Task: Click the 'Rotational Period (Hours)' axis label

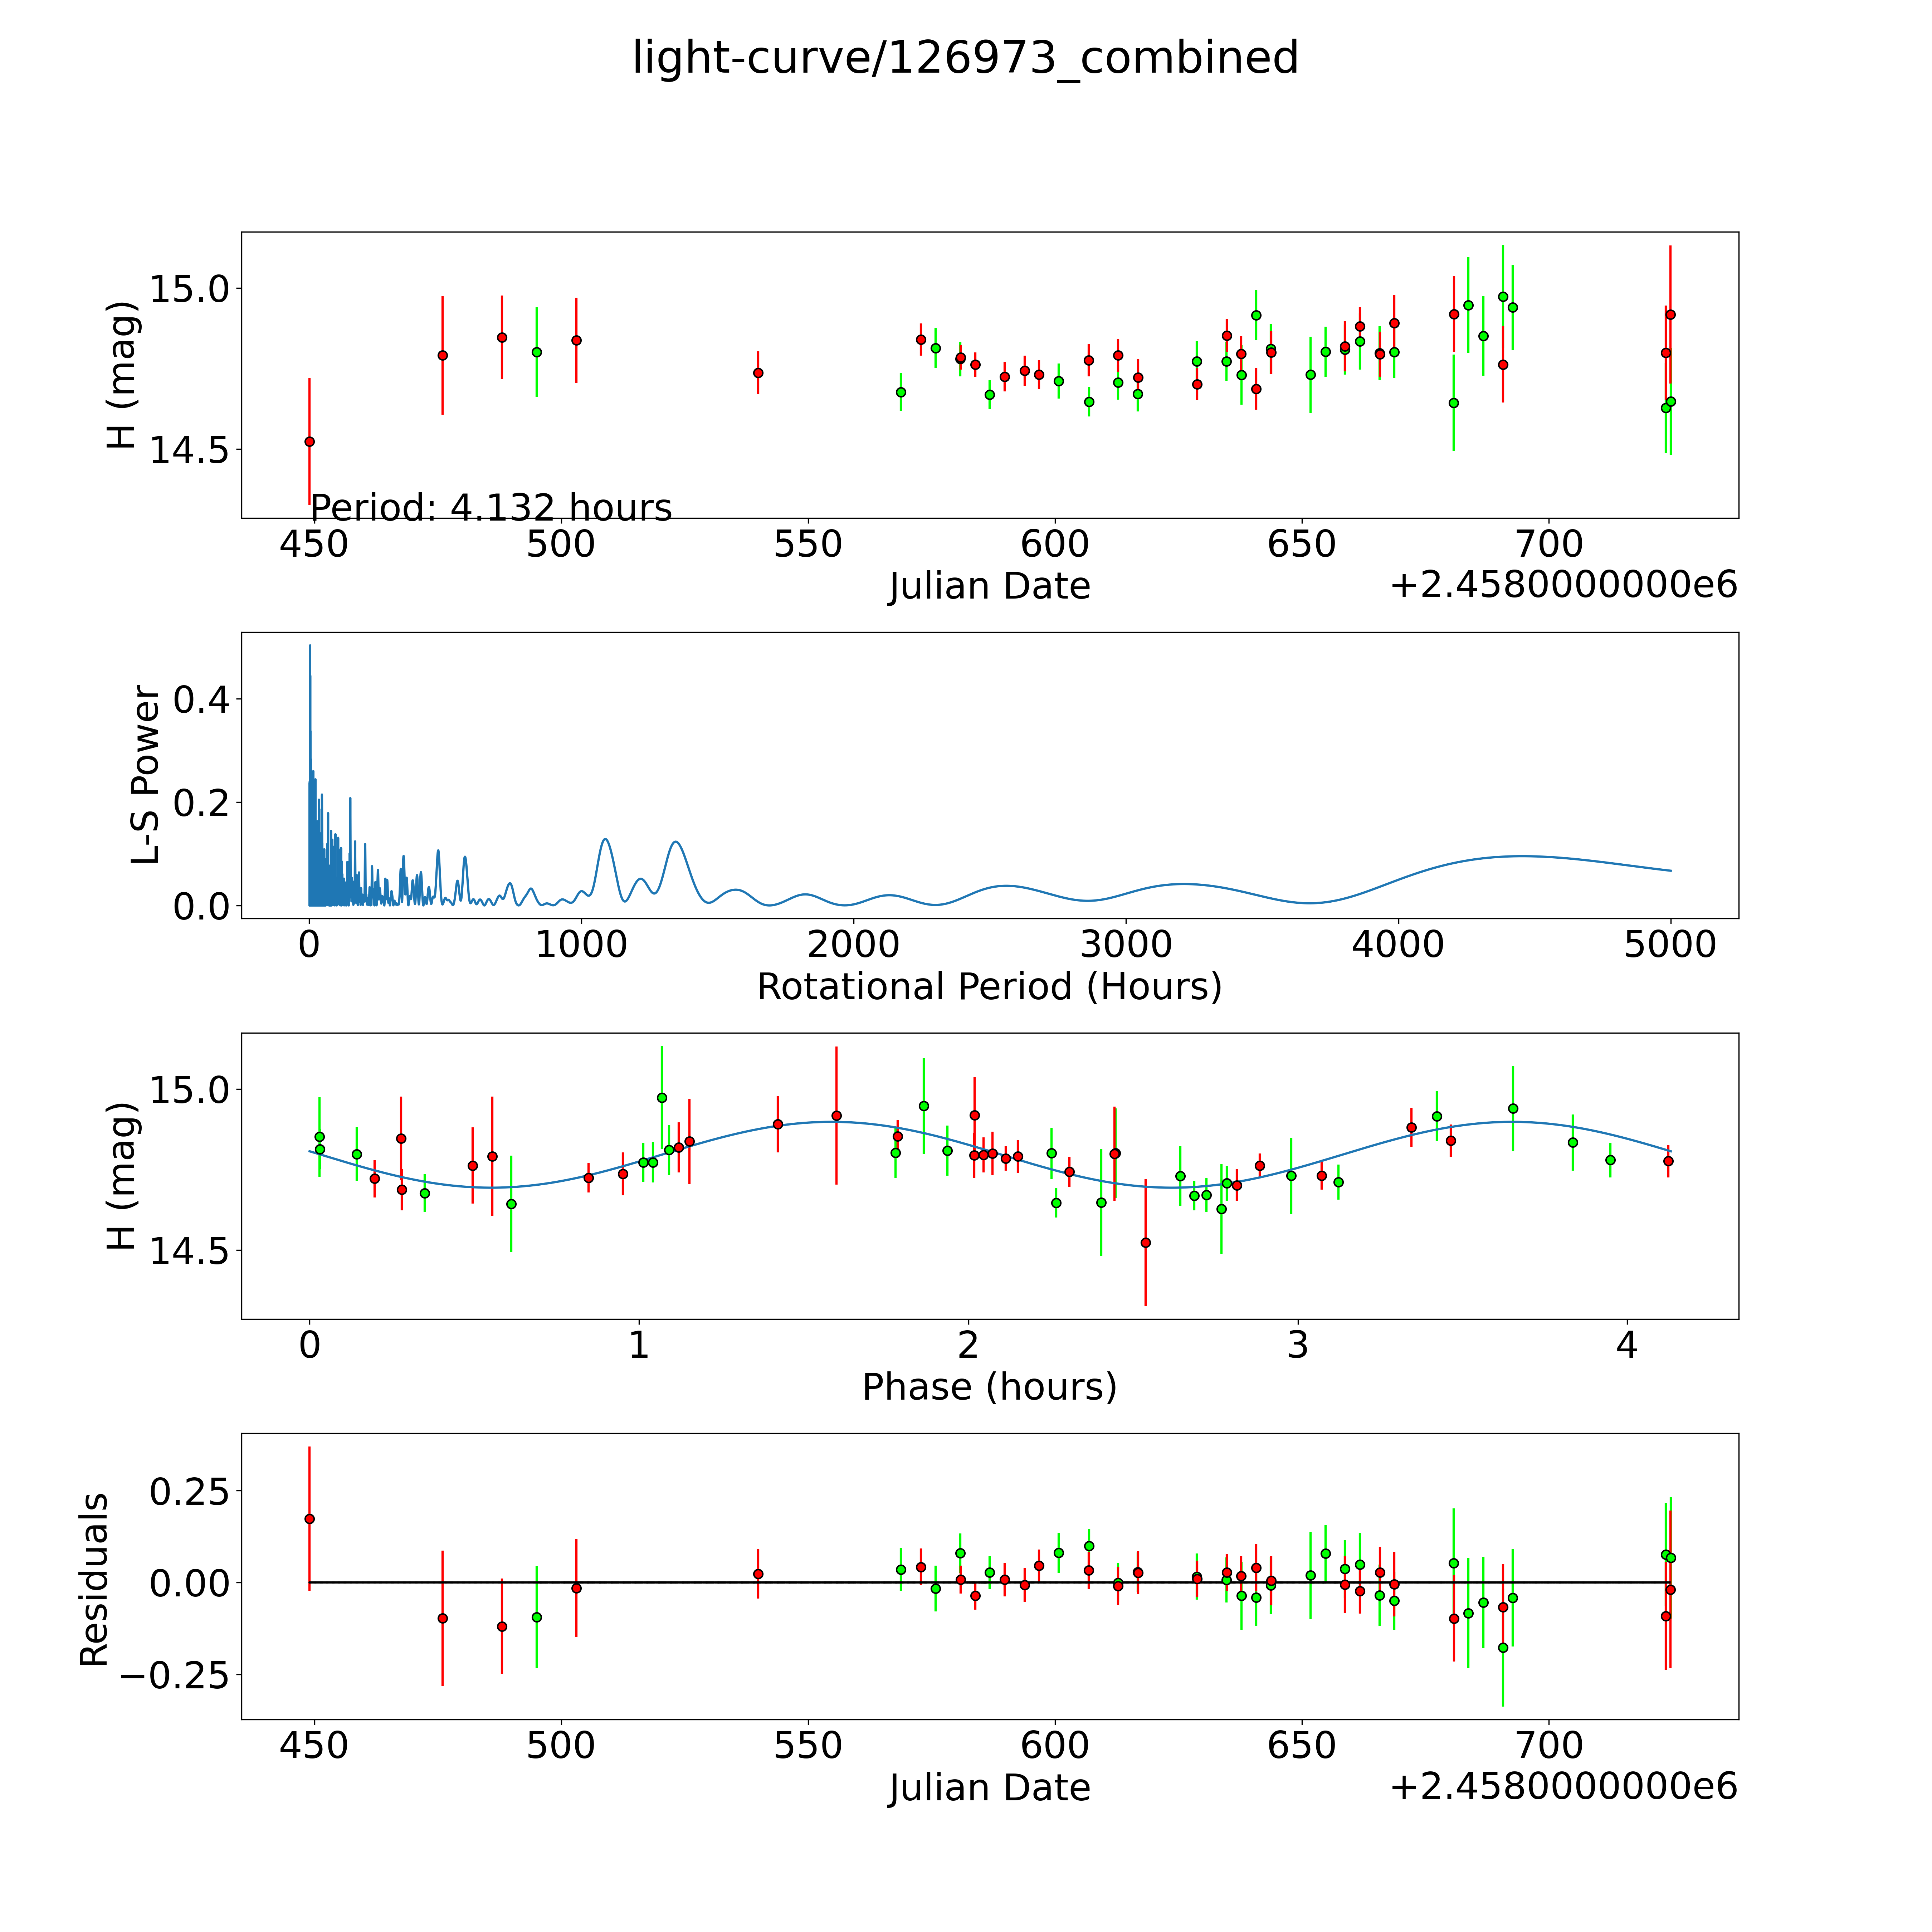Action: click(989, 987)
